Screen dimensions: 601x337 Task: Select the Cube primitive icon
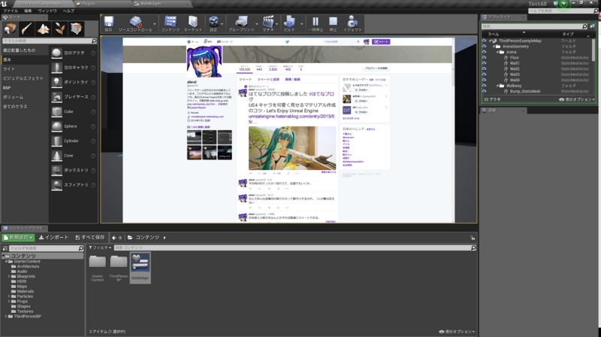(x=57, y=111)
